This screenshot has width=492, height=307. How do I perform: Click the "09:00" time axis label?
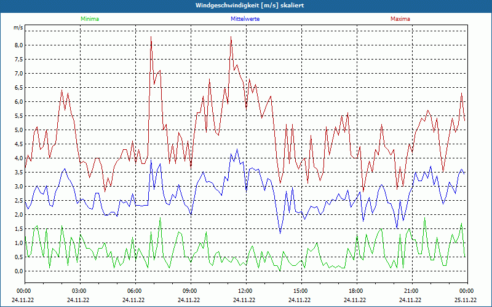(190, 290)
